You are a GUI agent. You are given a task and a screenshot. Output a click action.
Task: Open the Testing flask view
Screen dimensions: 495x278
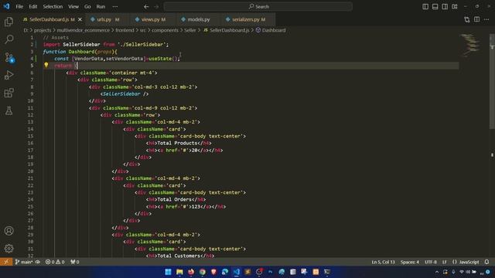point(9,110)
